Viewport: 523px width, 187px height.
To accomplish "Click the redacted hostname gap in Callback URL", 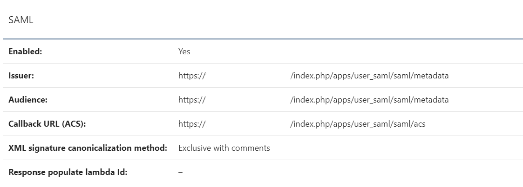I will tap(248, 124).
